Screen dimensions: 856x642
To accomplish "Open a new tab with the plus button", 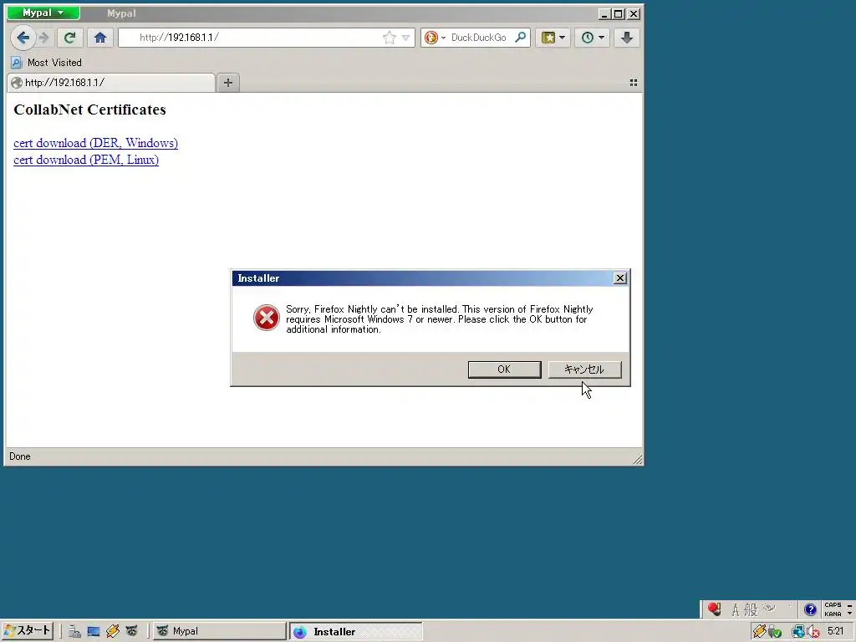I will pos(228,83).
